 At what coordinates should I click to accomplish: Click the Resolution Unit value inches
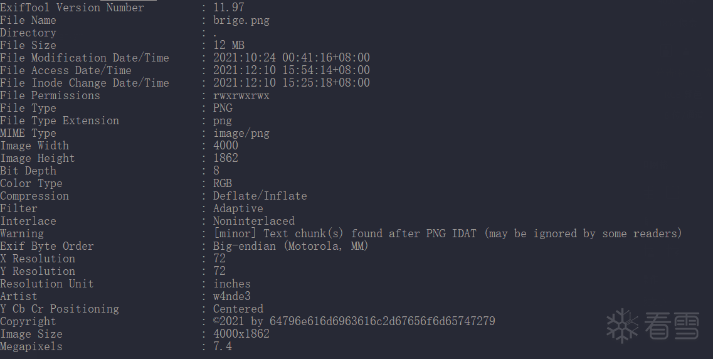click(x=232, y=284)
